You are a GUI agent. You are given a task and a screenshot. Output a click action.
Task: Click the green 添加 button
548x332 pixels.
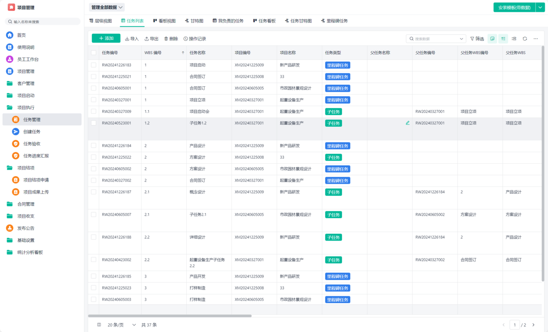coord(106,38)
